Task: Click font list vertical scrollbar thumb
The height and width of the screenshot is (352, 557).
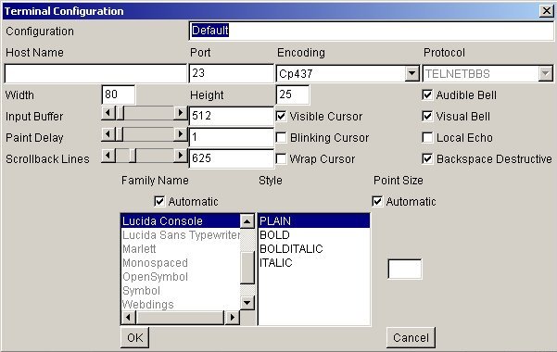Action: pos(247,268)
